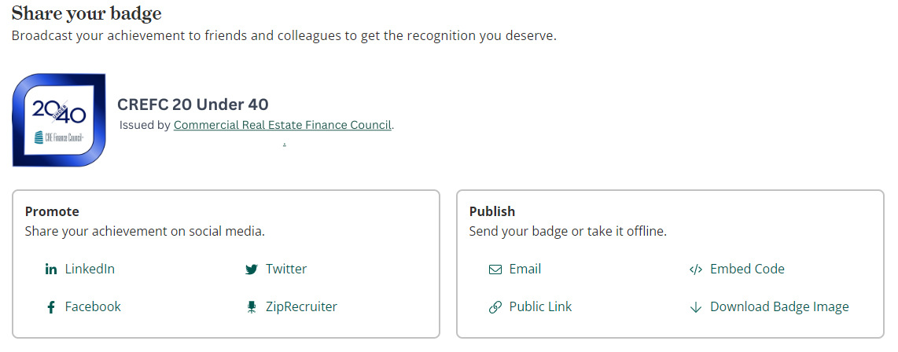
Task: Share on Facebook text link
Action: click(x=93, y=306)
